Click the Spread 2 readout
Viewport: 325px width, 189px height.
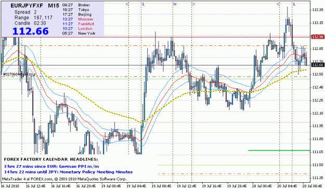(x=25, y=12)
